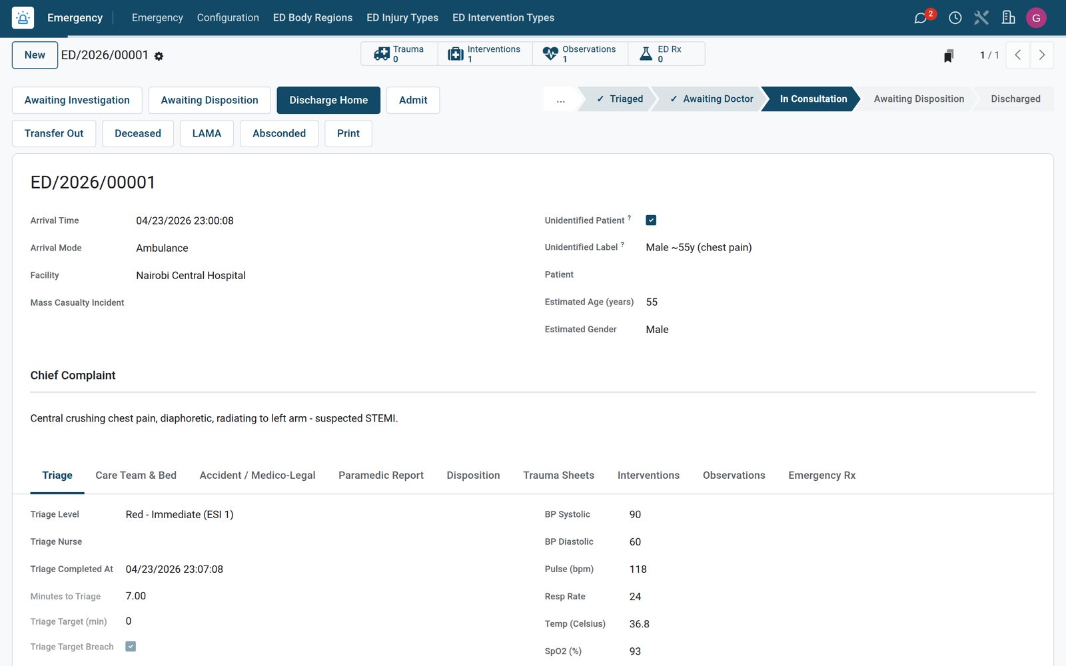
Task: Open the Observations stat button
Action: point(580,54)
